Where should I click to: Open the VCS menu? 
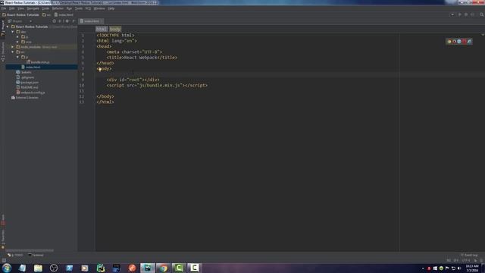point(88,8)
